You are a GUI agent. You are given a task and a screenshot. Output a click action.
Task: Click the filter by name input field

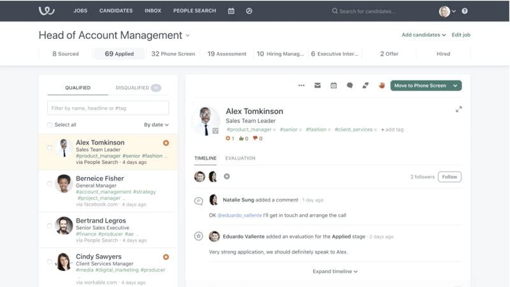(108, 108)
